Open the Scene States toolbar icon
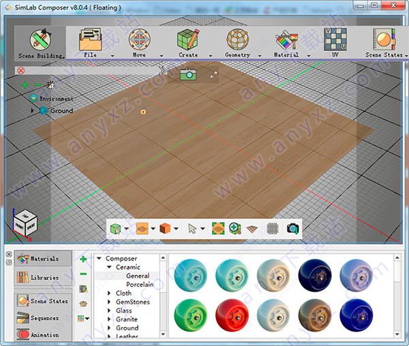 [384, 40]
